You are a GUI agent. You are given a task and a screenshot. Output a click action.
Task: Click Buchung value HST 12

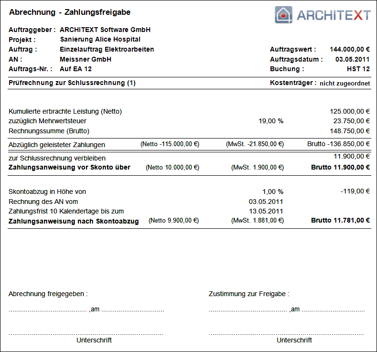coord(358,69)
